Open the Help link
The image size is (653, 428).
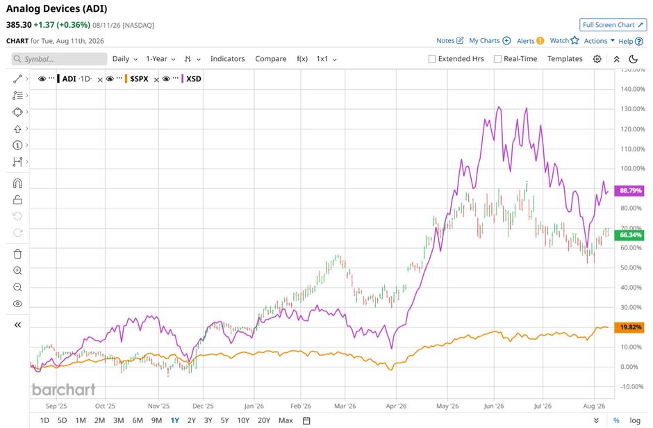click(x=631, y=41)
